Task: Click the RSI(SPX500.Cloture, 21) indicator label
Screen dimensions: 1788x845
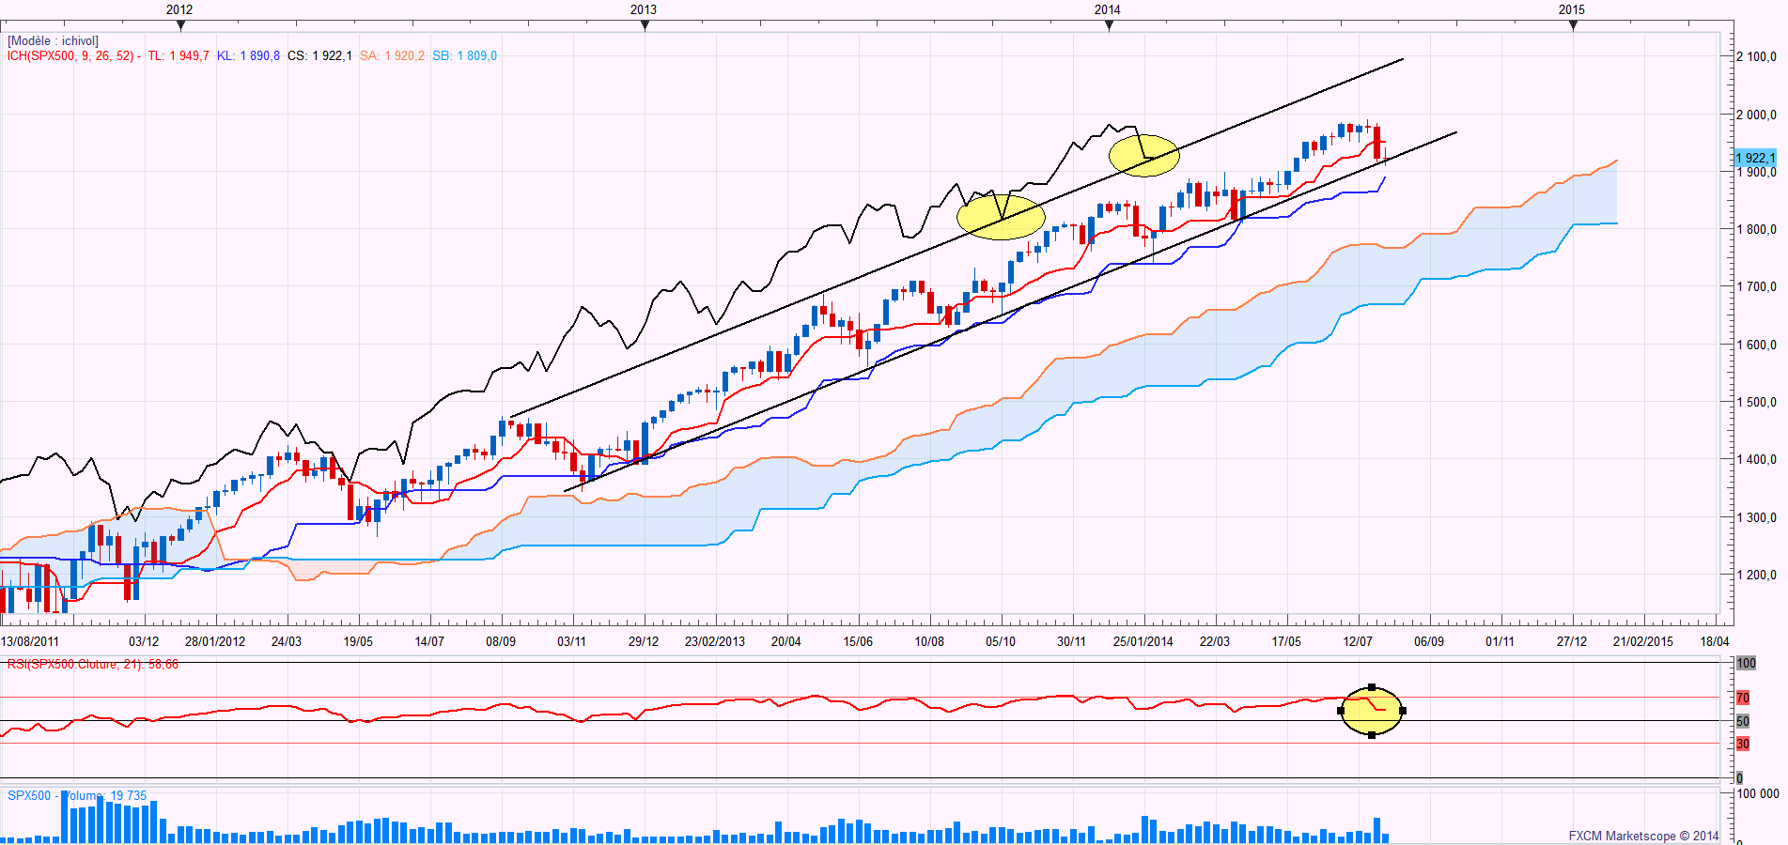Action: (x=92, y=665)
